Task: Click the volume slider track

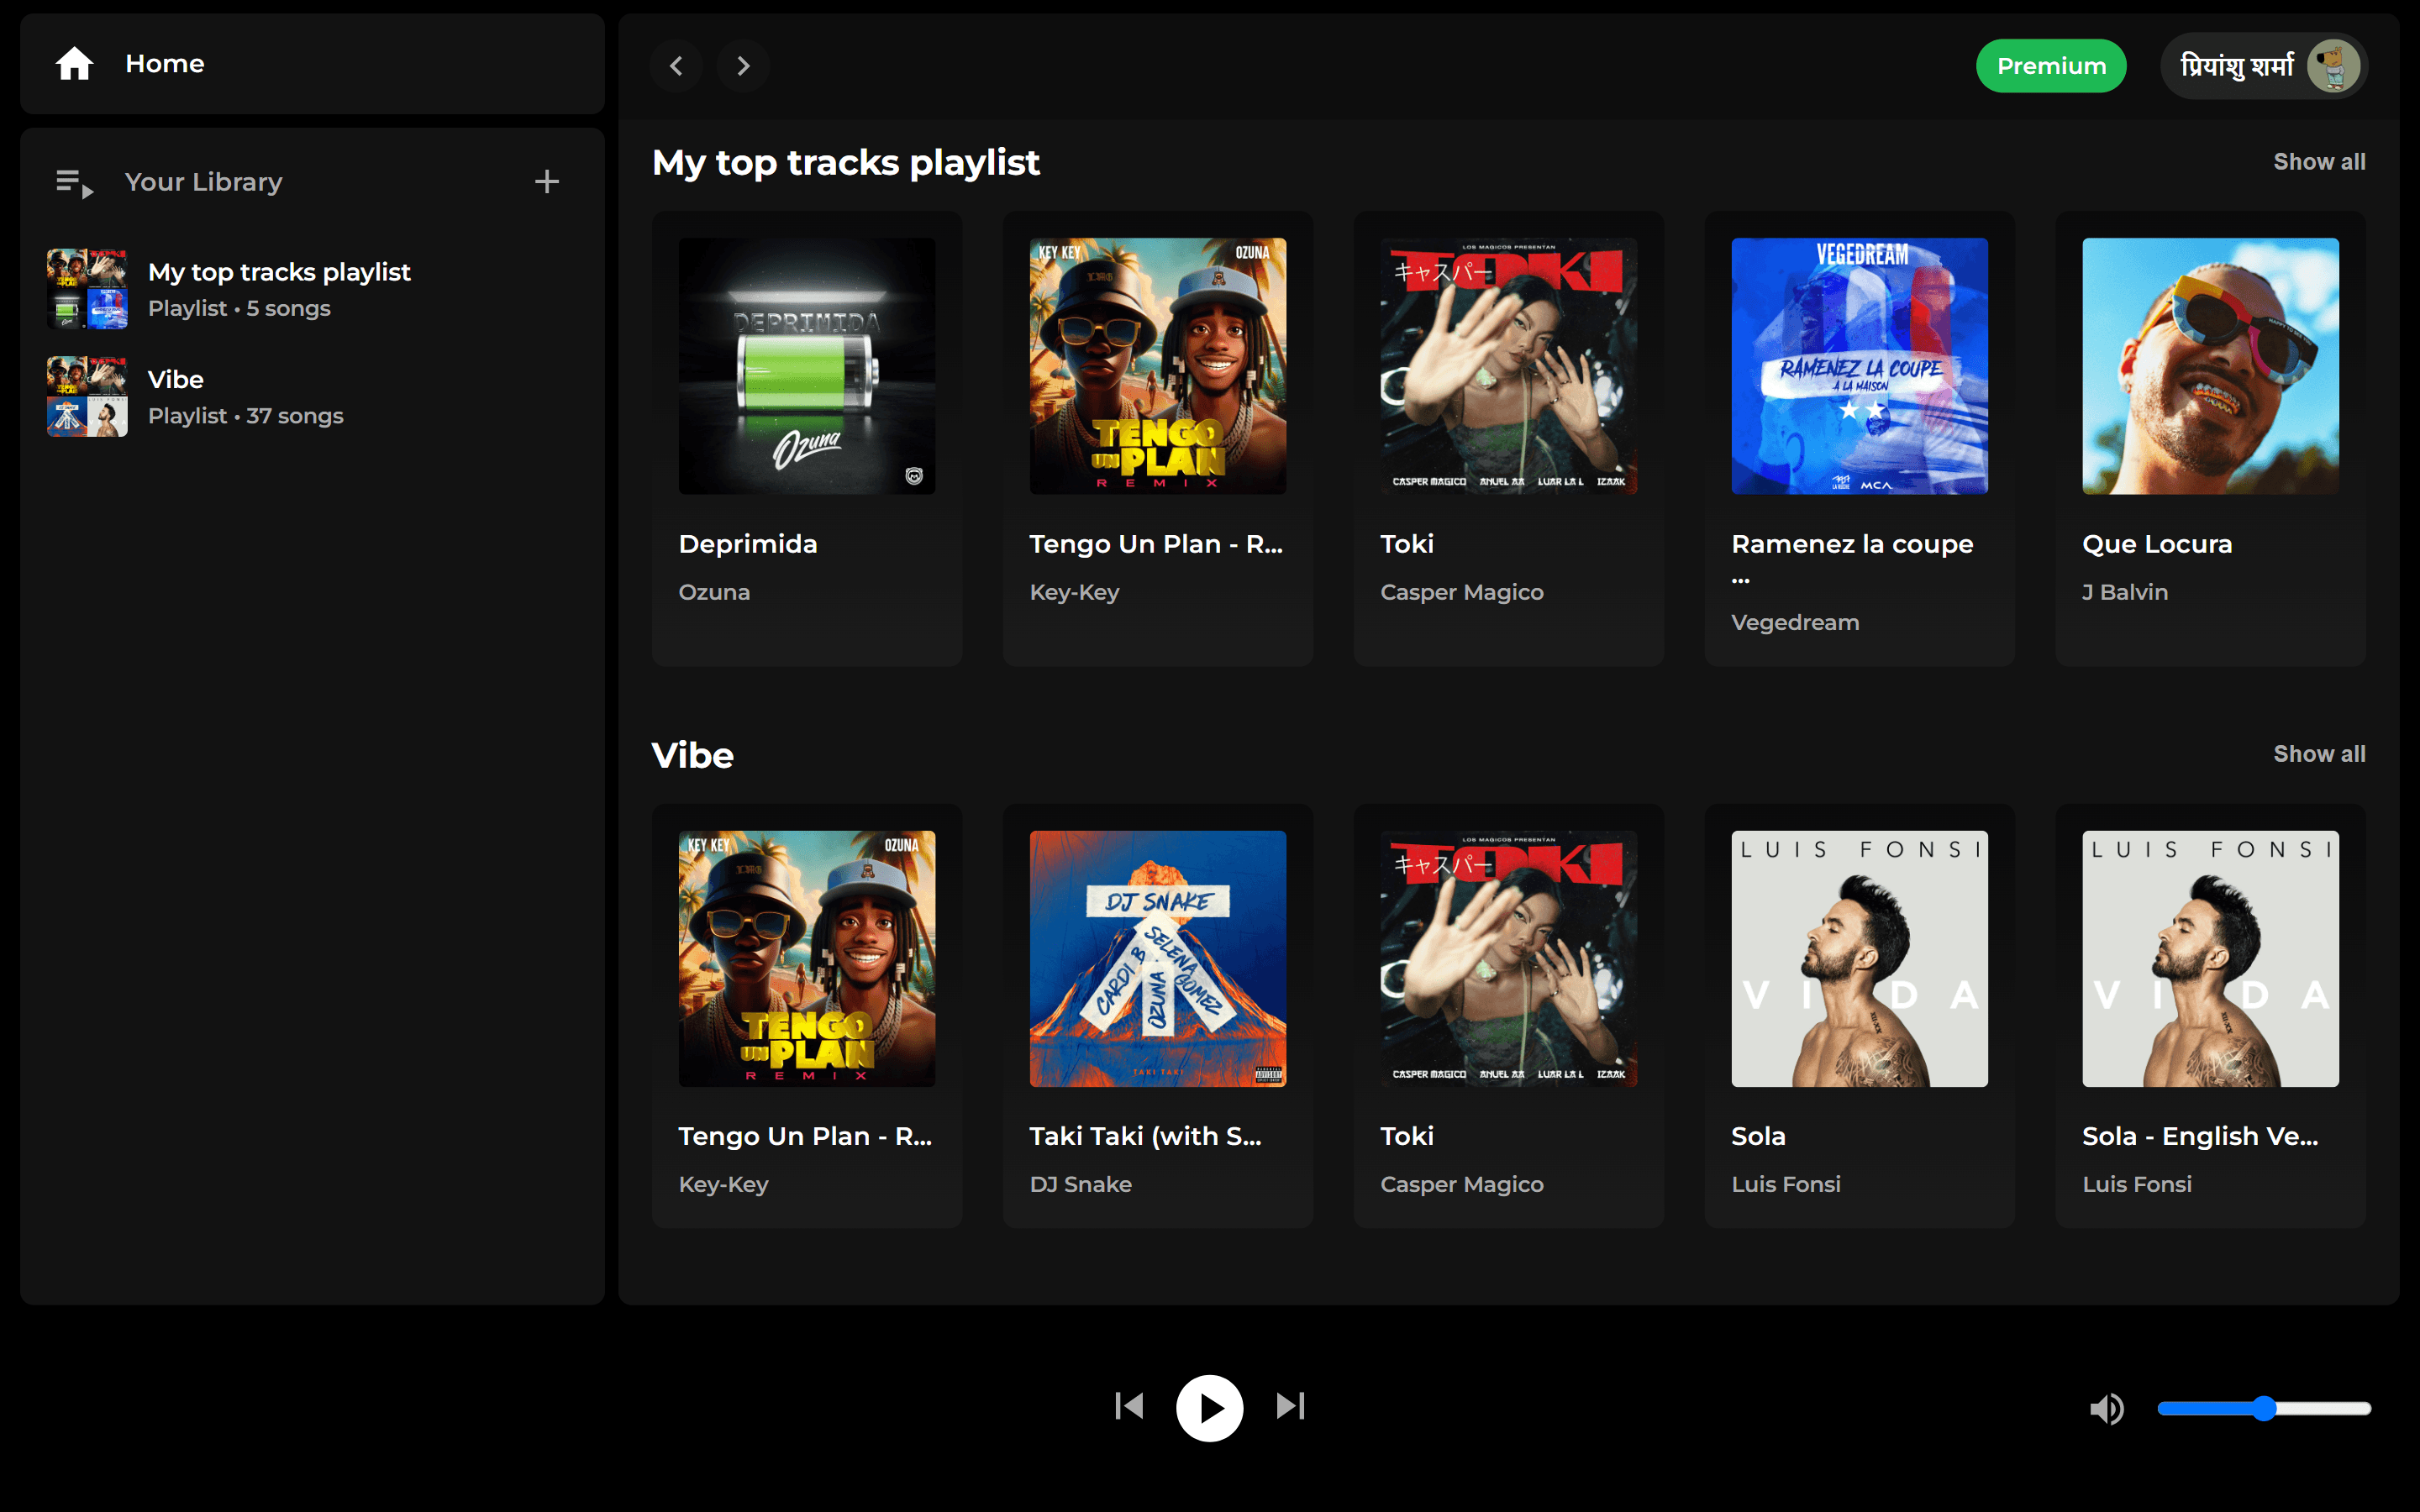Action: tap(2264, 1409)
